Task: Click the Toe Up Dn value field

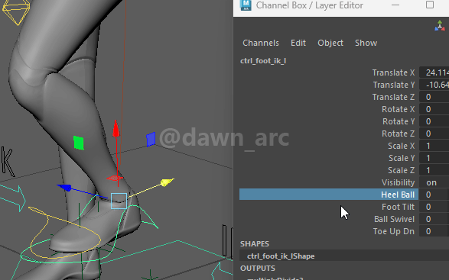Action: 434,231
